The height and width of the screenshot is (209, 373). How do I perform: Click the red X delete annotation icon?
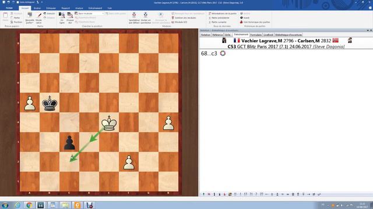point(209,194)
